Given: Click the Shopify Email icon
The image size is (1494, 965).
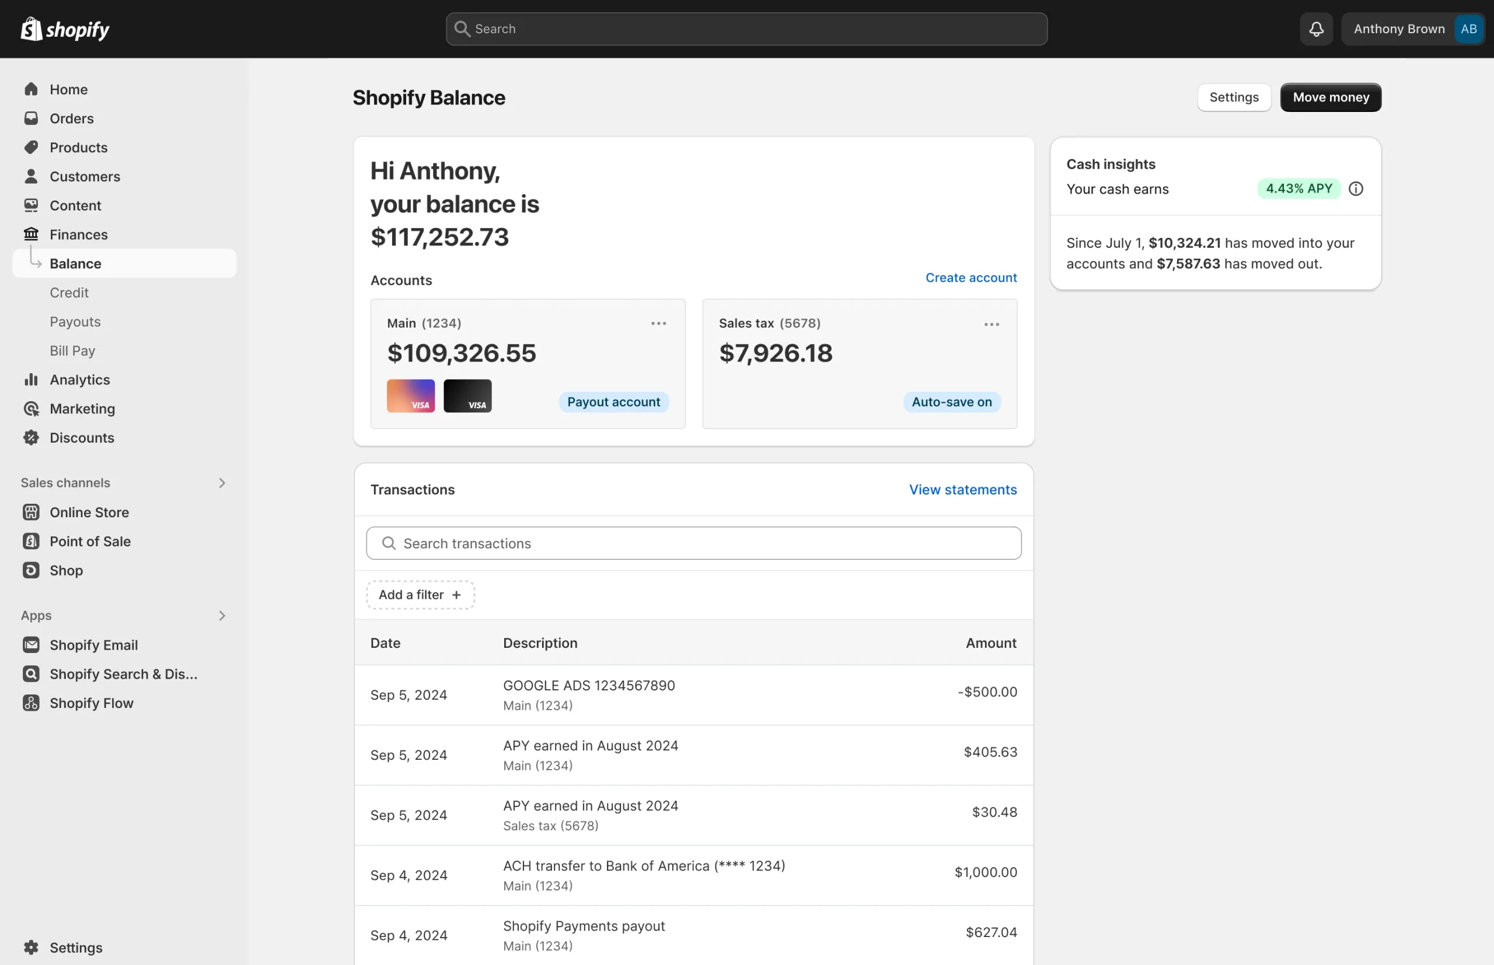Looking at the screenshot, I should pos(31,645).
